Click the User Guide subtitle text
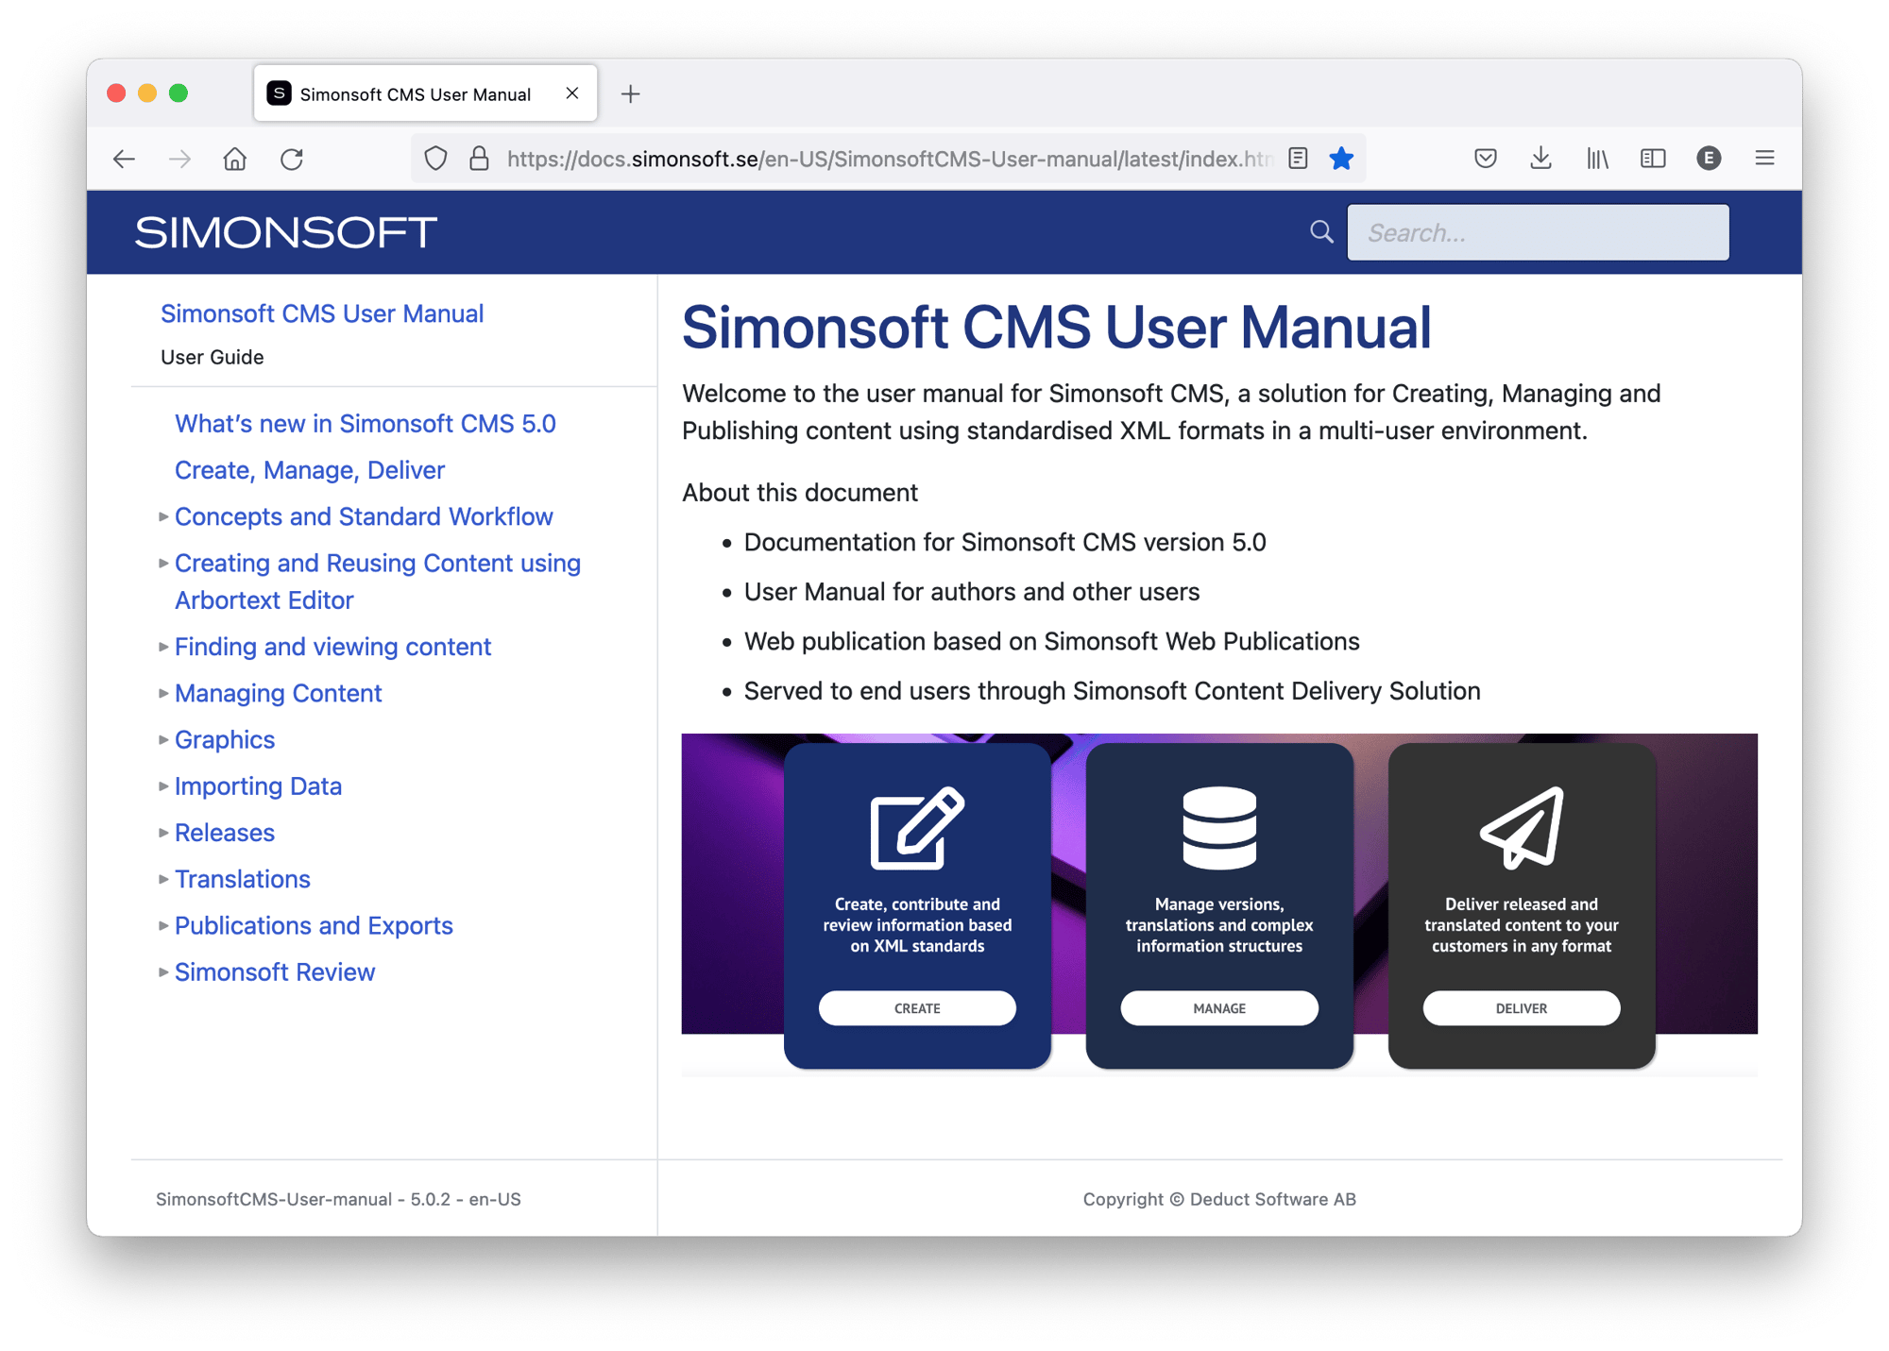 (x=213, y=357)
